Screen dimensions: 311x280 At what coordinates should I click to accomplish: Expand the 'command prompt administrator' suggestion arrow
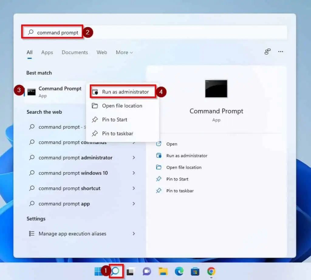[x=134, y=157]
